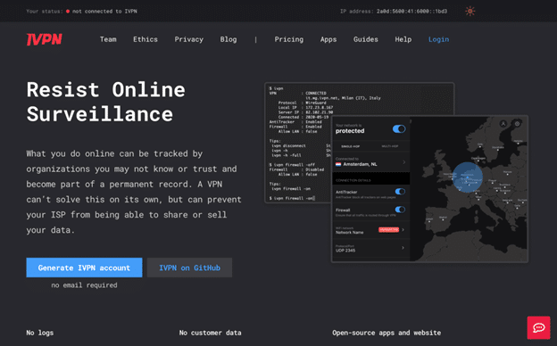The height and width of the screenshot is (346, 557).
Task: Click Generate IVPN account button
Action: [x=84, y=268]
